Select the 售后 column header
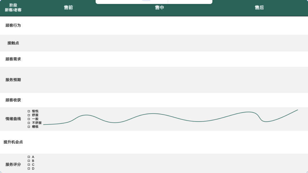The width and height of the screenshot is (308, 173). (x=259, y=7)
